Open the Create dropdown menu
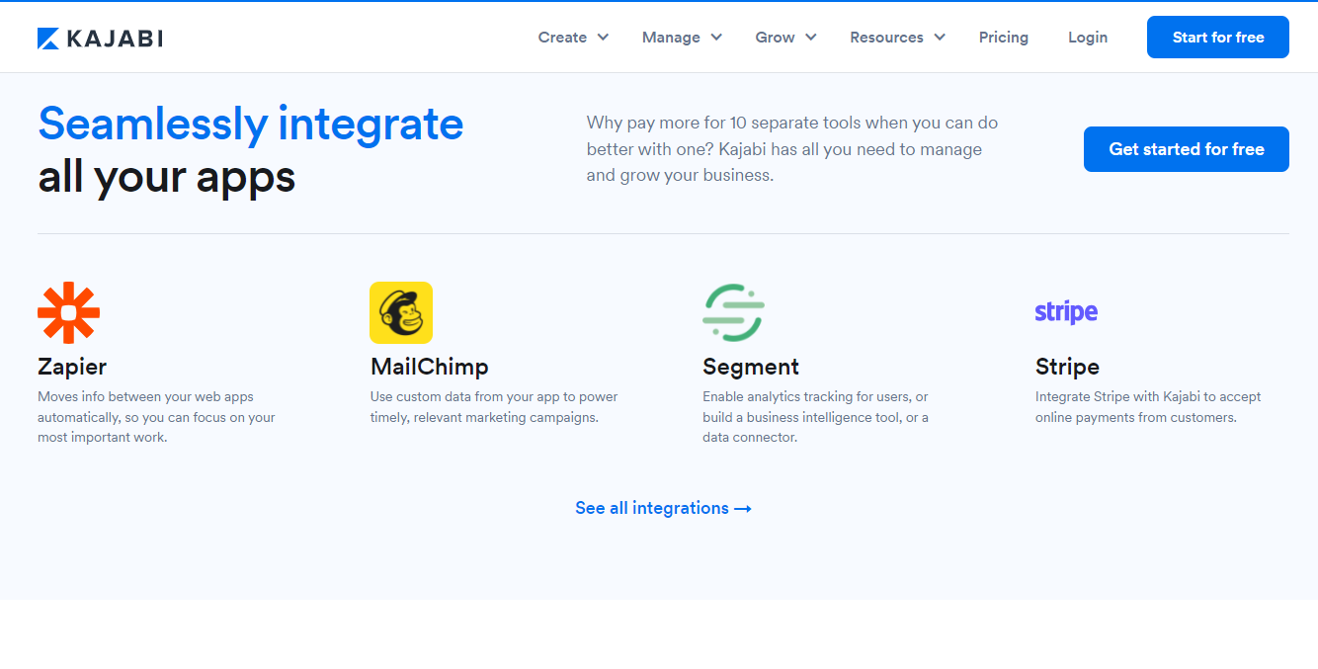This screenshot has width=1318, height=669. [x=573, y=38]
